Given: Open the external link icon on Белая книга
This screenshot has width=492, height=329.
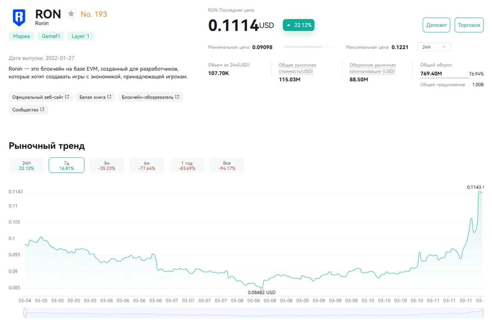Looking at the screenshot, I should [109, 97].
